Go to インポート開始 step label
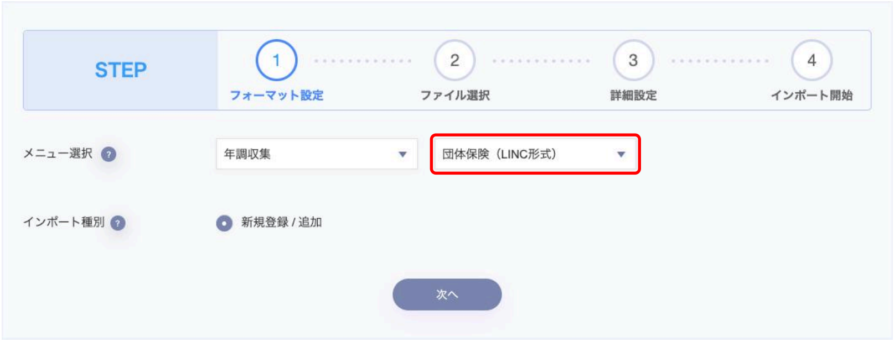Screen dimensions: 894x342 pyautogui.click(x=812, y=95)
